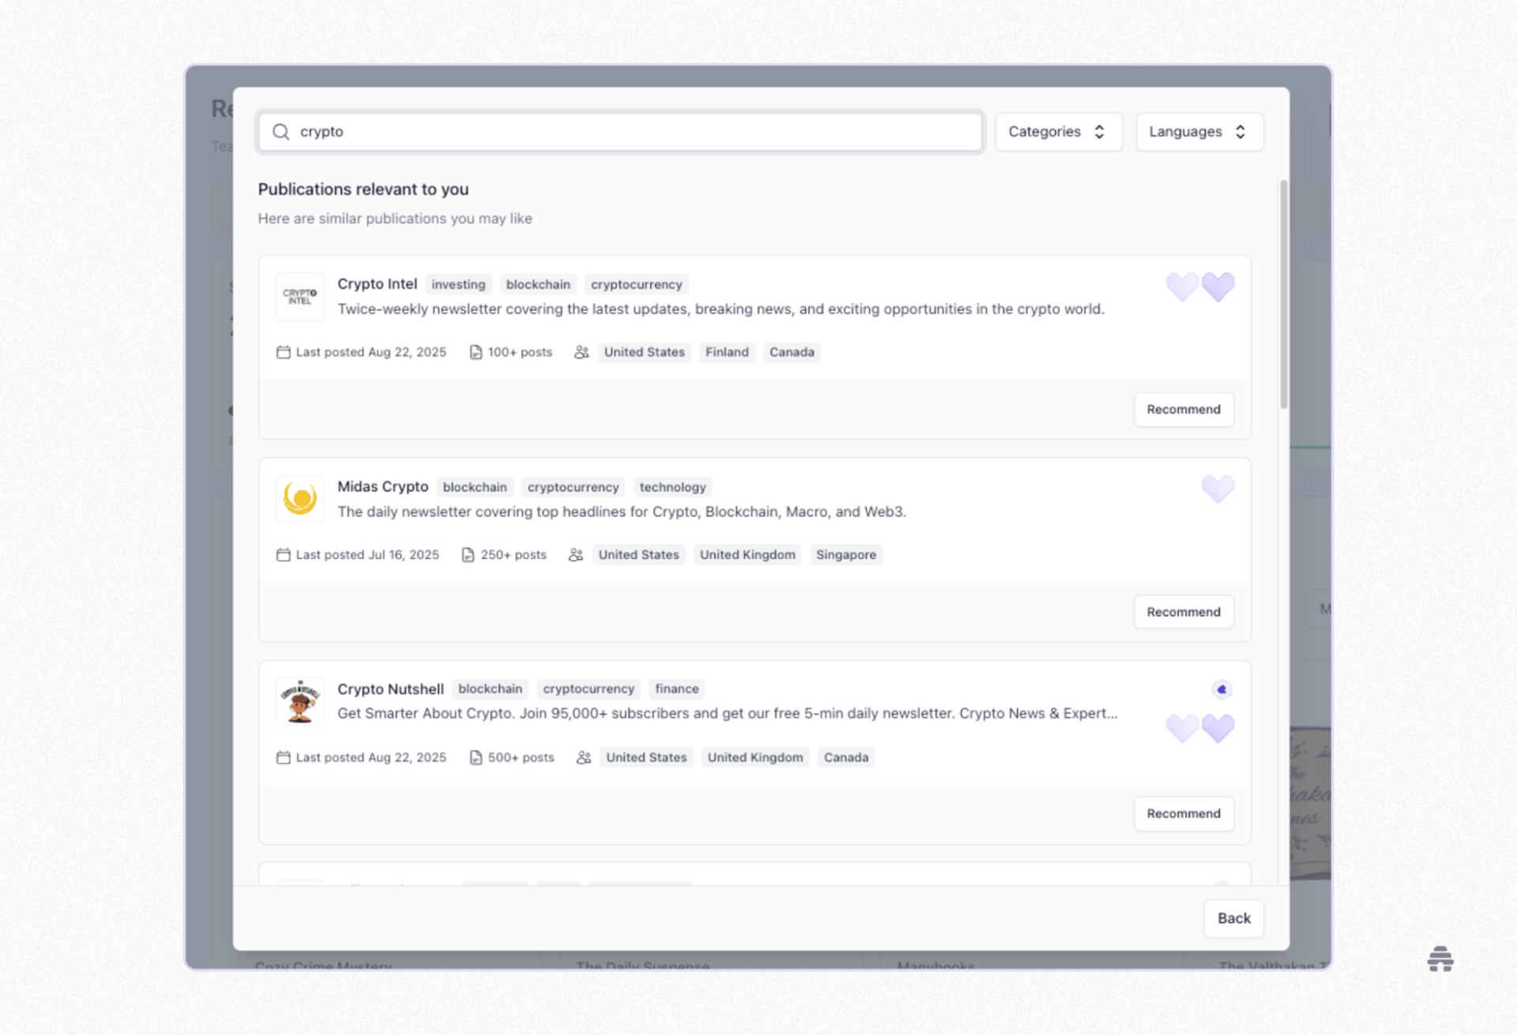
Task: Click the purple hearts on Crypto Intel
Action: click(1199, 287)
